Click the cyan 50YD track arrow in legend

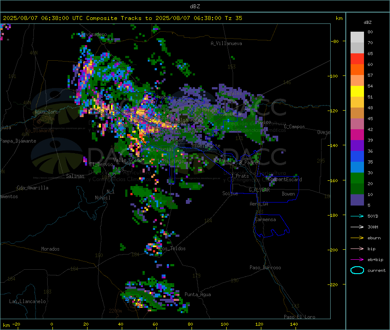pyautogui.click(x=357, y=216)
